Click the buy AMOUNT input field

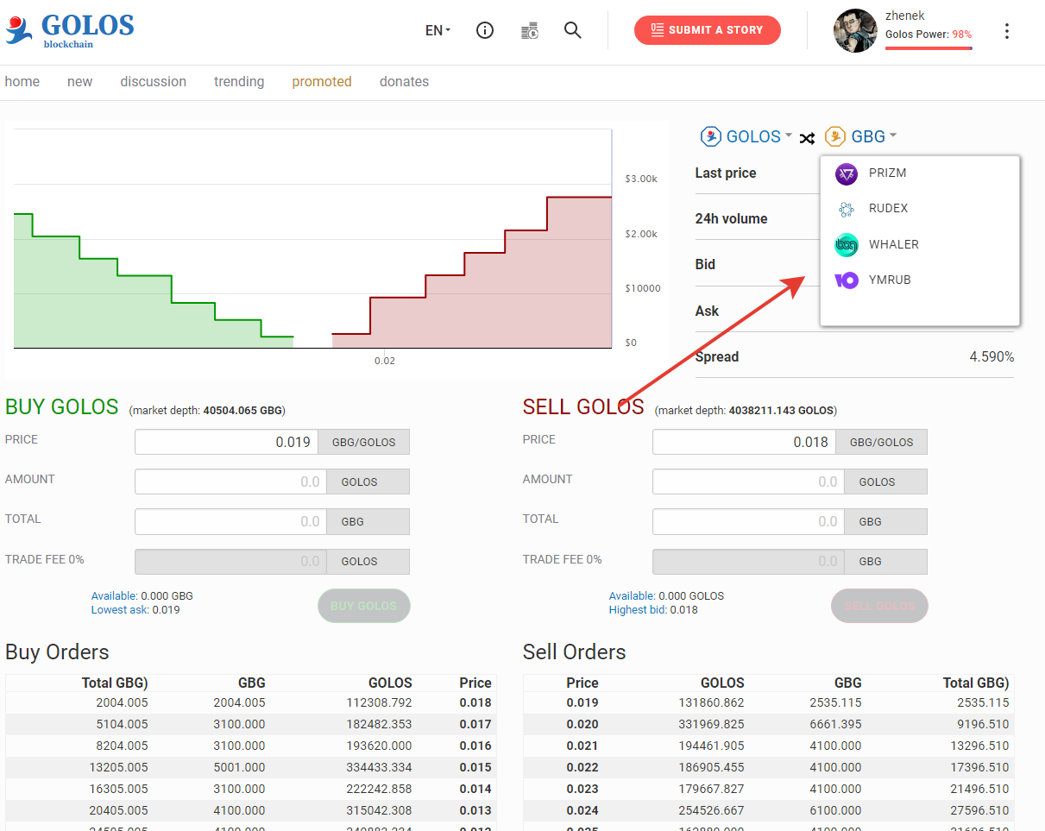coord(231,482)
